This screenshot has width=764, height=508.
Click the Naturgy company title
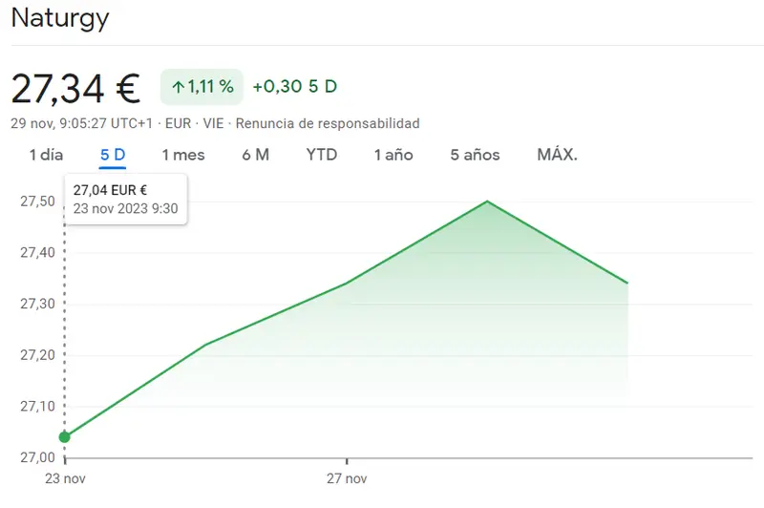(x=60, y=18)
